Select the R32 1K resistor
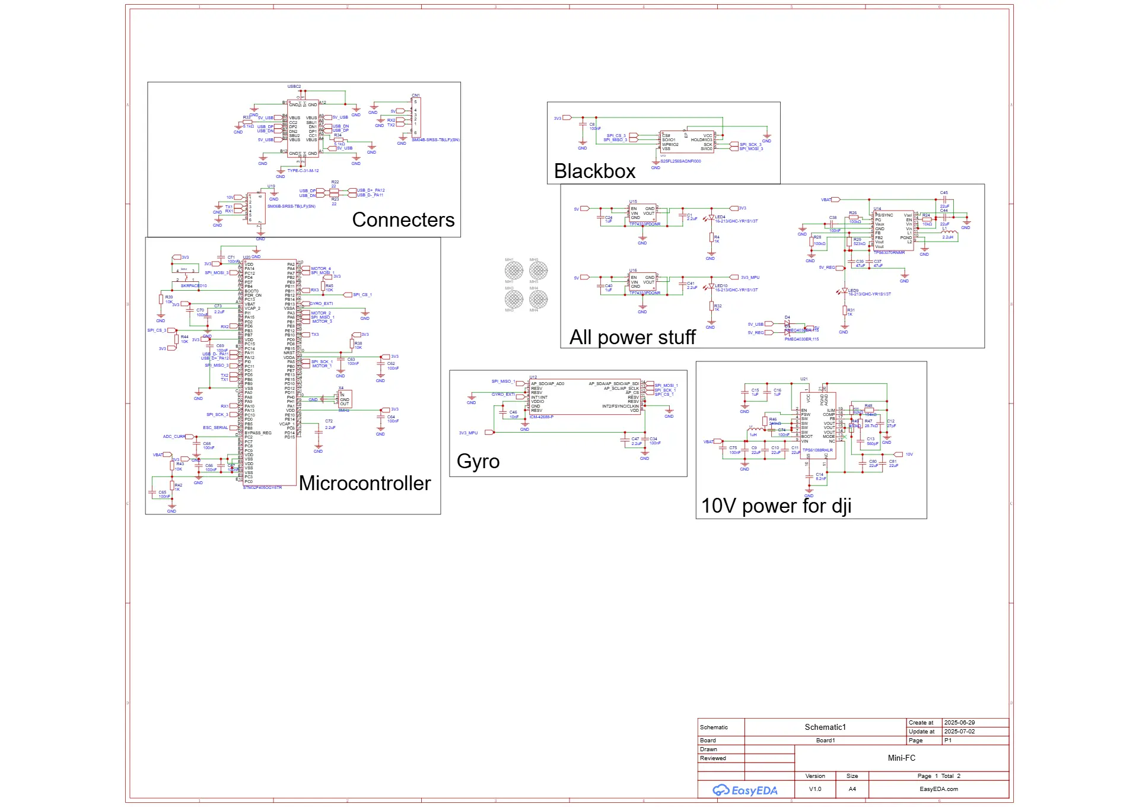Viewport: 1139px width, 807px height. pos(711,307)
